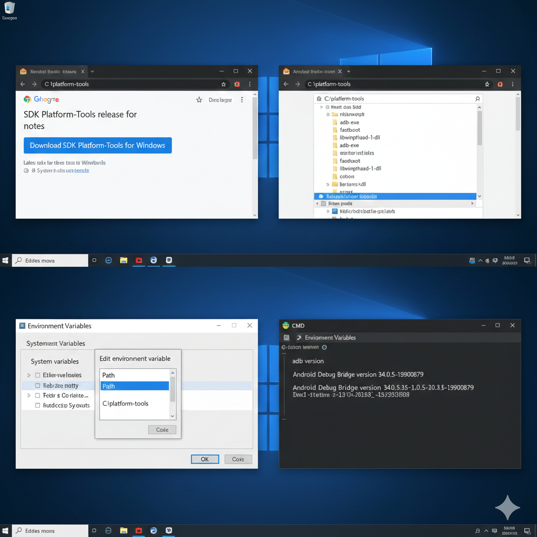Open red extension icon in SDK release notes browser
Viewport: 537px width, 537px height.
(x=237, y=84)
